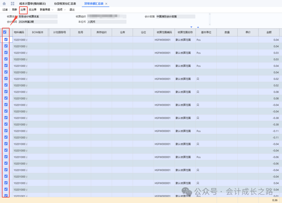Click the 反出单 button

(x=33, y=10)
